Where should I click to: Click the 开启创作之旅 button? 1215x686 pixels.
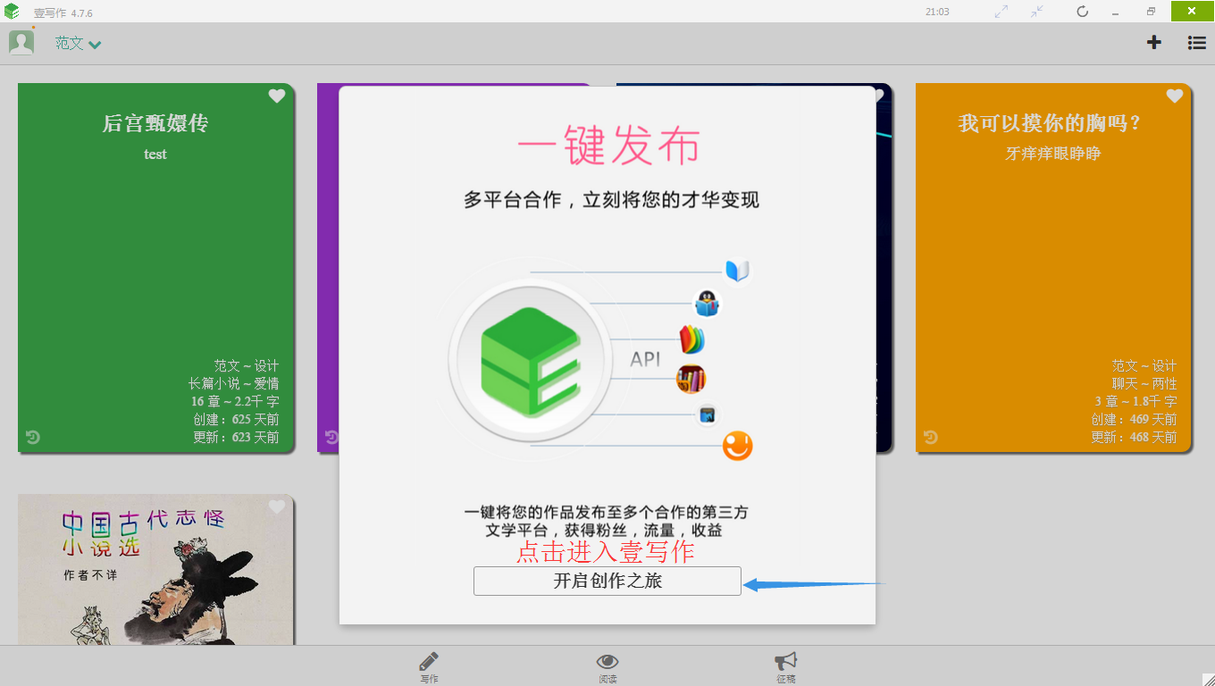click(x=607, y=581)
